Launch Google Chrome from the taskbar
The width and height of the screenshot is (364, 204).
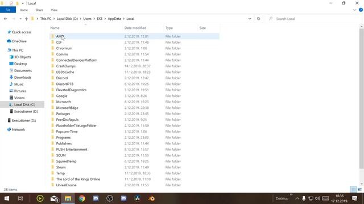[x=82, y=198]
